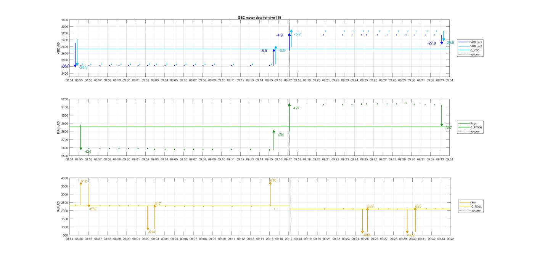534x264 pixels.
Task: Click the "-29.5" VBD annotation
Action: click(x=450, y=43)
